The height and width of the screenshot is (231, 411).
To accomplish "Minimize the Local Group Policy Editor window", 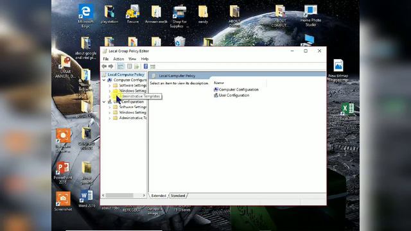I will click(x=292, y=51).
